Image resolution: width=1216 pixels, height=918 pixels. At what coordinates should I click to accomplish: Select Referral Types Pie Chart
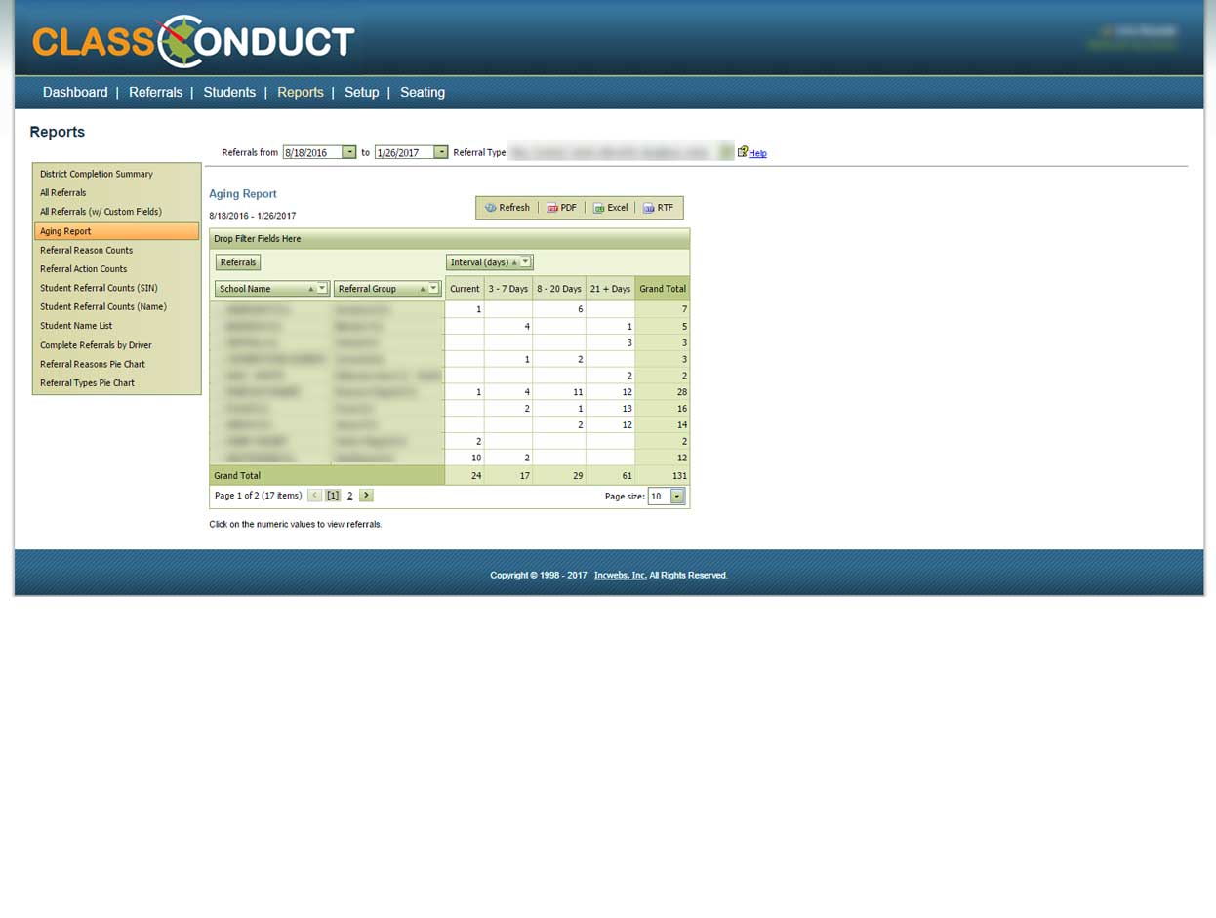(x=116, y=383)
